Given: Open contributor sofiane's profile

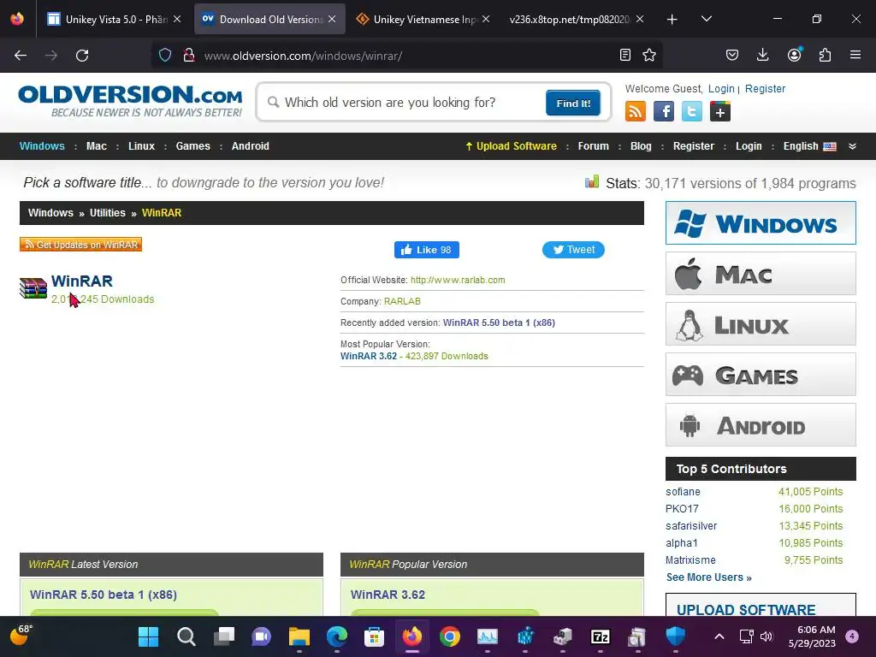Looking at the screenshot, I should 683,492.
